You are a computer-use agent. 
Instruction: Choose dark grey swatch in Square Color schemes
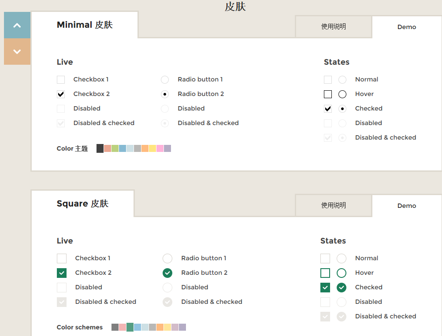click(x=115, y=327)
